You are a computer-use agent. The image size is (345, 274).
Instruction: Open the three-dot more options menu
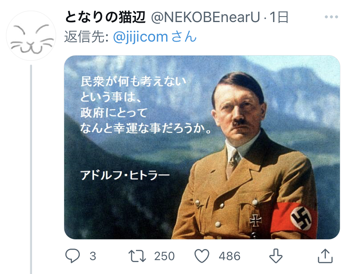coord(331,17)
